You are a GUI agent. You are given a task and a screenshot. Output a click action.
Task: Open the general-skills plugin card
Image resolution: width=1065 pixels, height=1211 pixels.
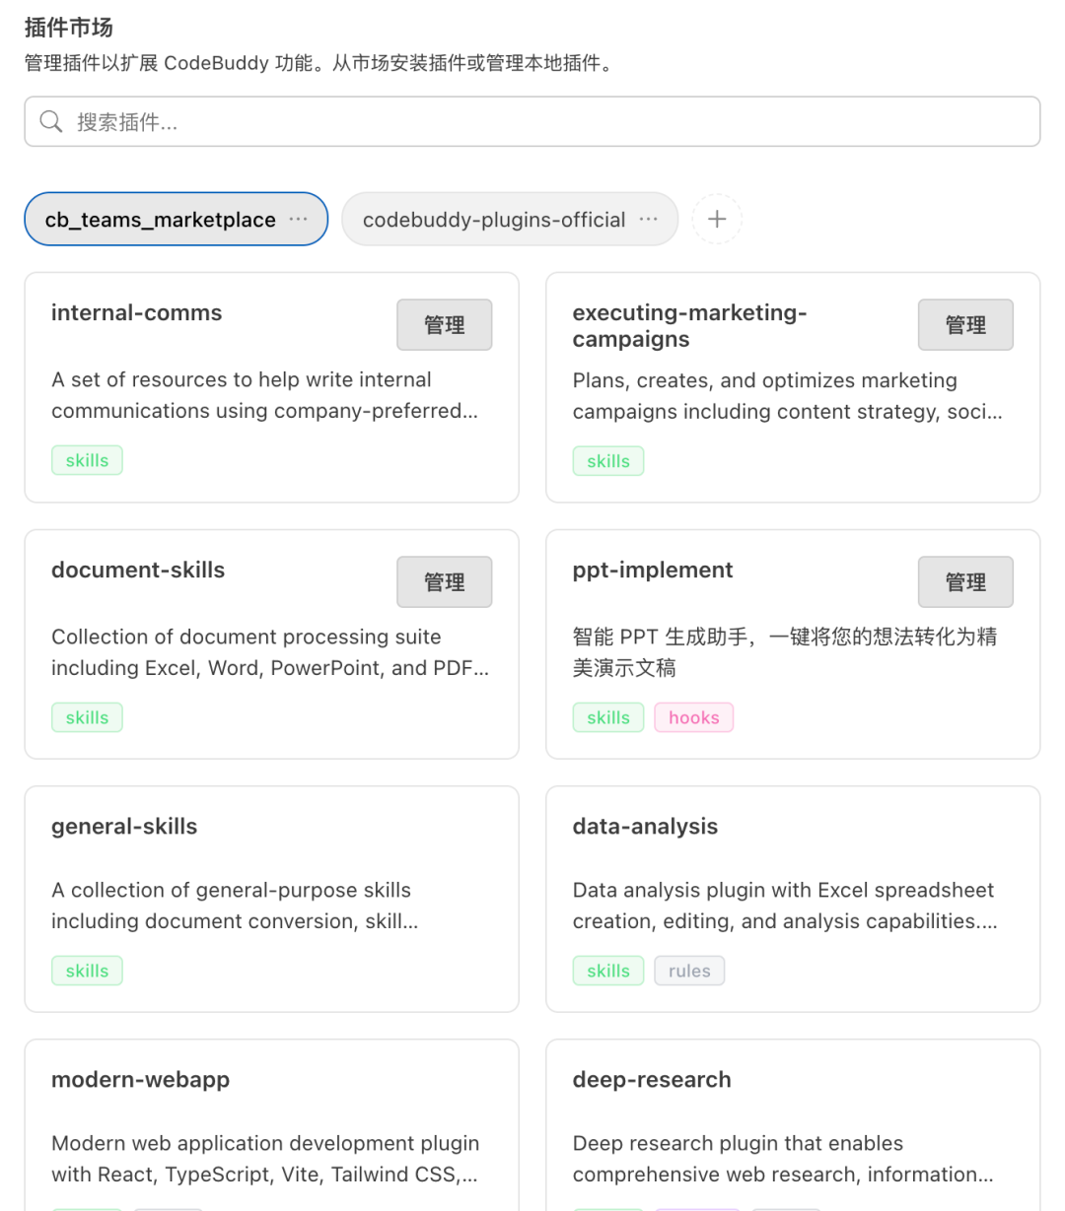(272, 899)
